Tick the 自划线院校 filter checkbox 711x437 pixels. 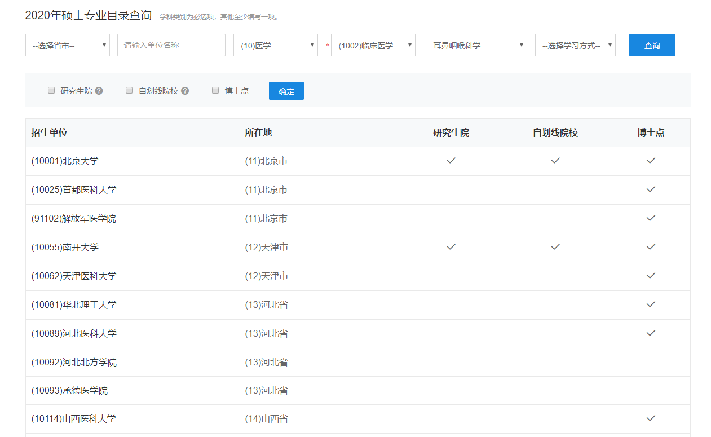coord(129,90)
